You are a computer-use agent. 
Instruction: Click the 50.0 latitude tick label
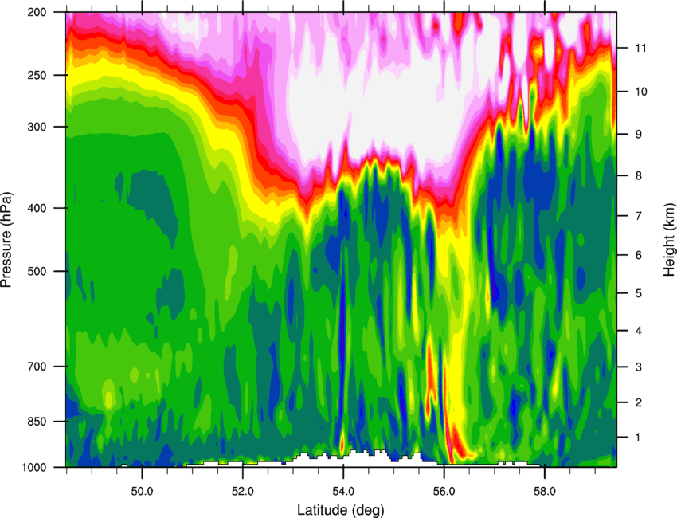[142, 492]
